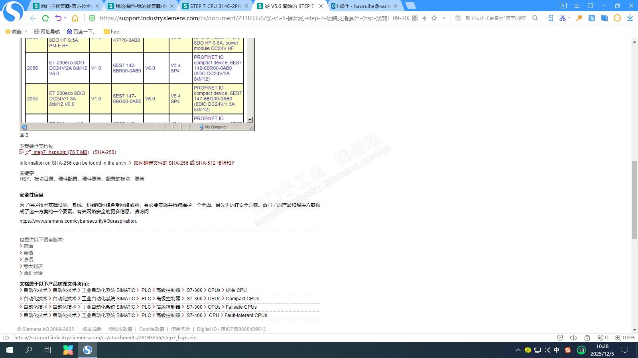Switch to the STEP 7 CPU 314C-2PN tab
Screen dimensions: 638x358
(x=215, y=6)
